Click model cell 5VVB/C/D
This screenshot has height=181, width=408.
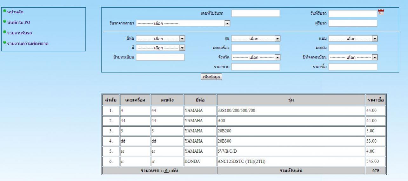coord(291,151)
